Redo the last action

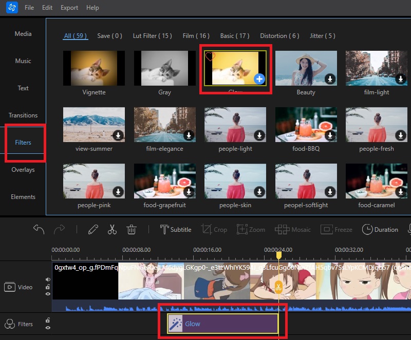(x=60, y=229)
